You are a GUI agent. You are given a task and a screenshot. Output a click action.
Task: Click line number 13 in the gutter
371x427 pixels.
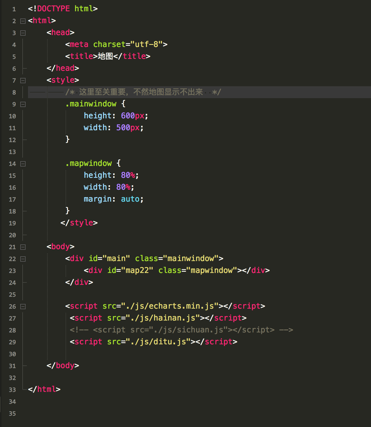(x=12, y=152)
